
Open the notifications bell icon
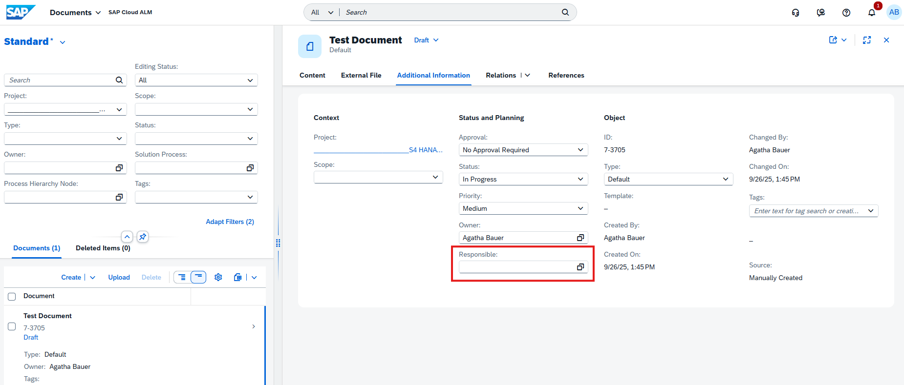(x=871, y=13)
